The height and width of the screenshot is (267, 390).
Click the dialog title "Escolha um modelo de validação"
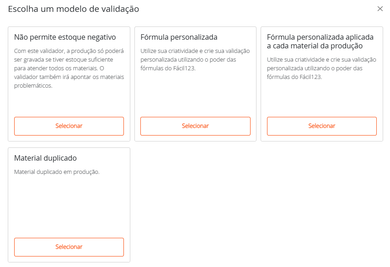point(74,9)
